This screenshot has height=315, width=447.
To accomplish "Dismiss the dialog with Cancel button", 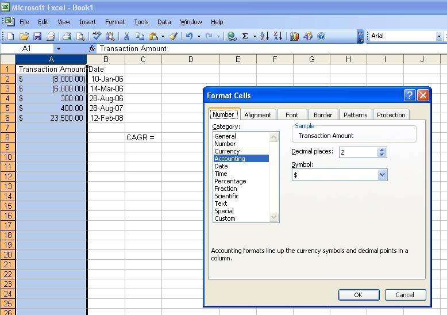I will tap(405, 295).
